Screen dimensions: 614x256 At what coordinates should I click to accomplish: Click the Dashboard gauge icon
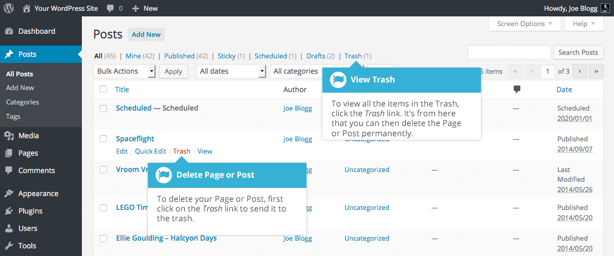(9, 31)
